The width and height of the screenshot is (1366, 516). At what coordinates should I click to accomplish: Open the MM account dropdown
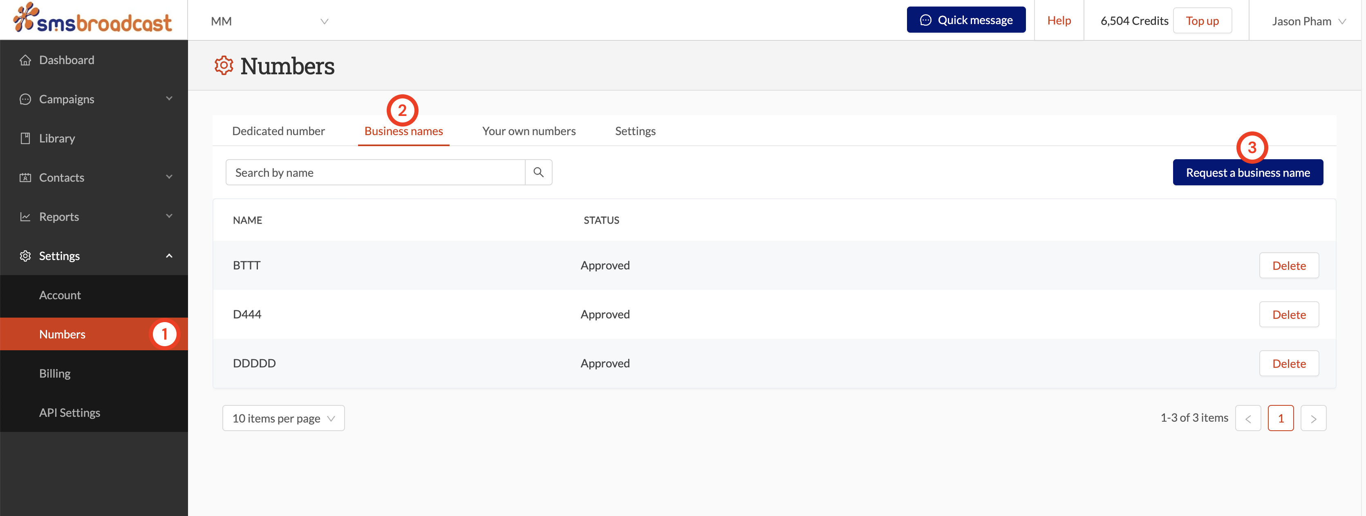[269, 21]
